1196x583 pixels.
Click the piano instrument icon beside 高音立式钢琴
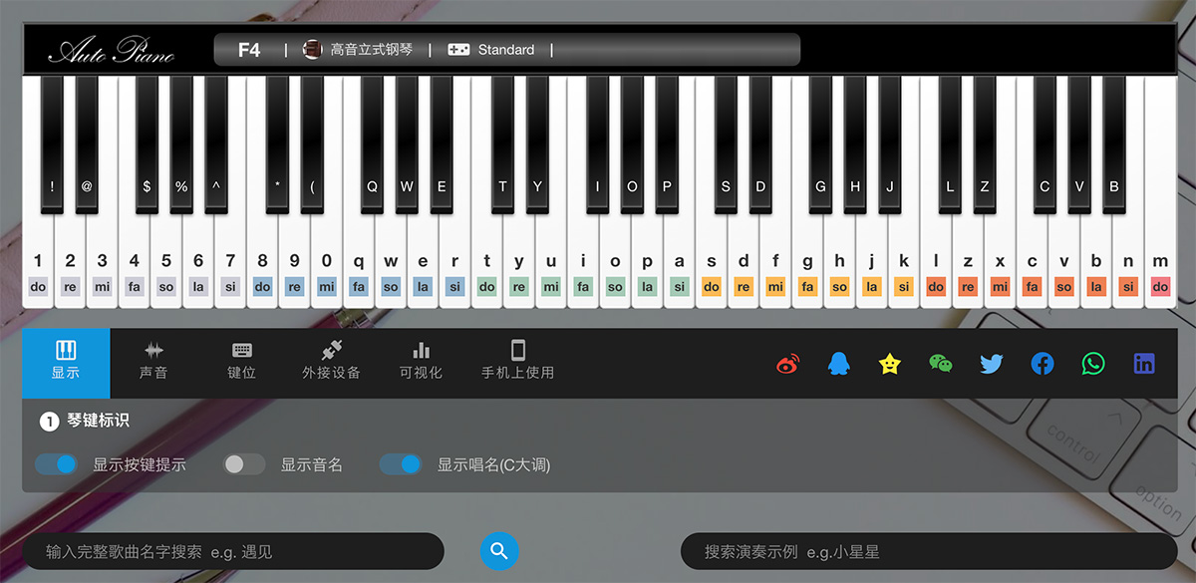312,49
